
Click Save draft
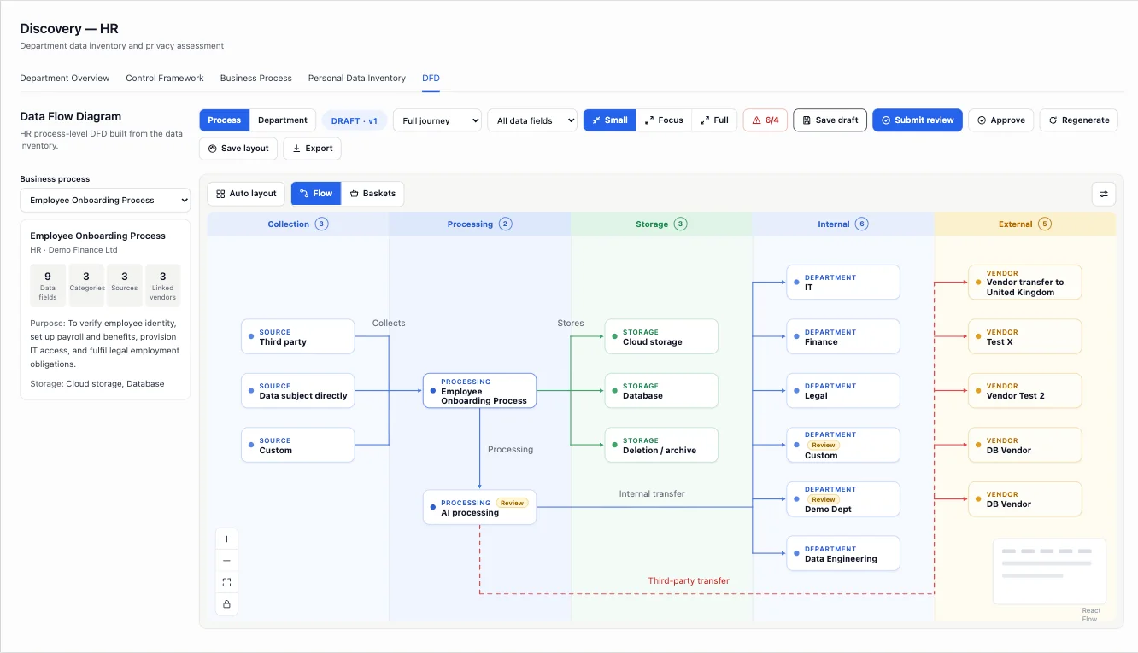coord(830,120)
